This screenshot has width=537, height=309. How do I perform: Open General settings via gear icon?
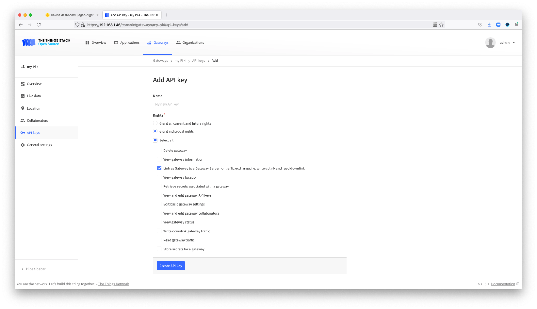(x=23, y=145)
